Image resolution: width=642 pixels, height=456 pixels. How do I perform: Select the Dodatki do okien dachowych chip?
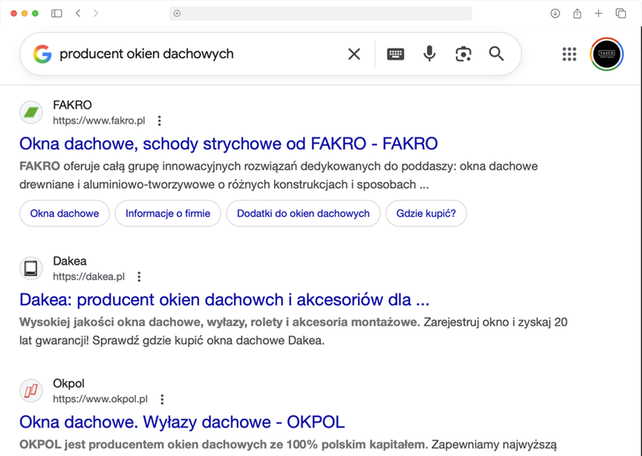303,213
